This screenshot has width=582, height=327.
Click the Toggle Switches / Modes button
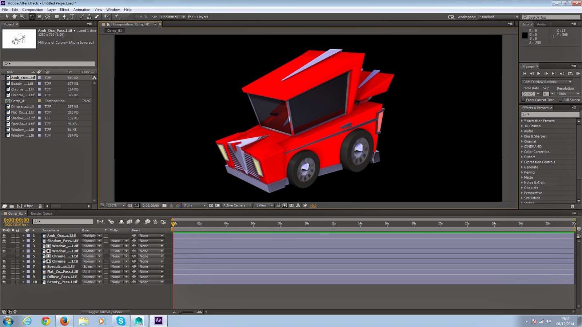(x=105, y=312)
